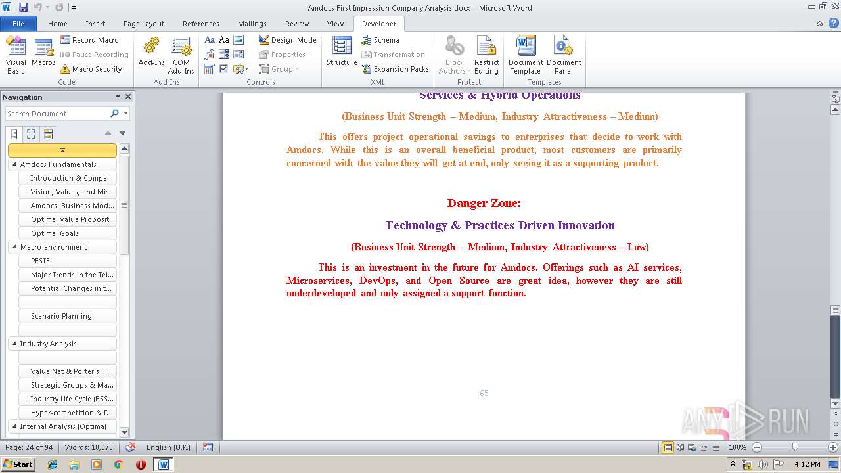Click in the Search Document field
This screenshot has width=841, height=473.
point(57,114)
